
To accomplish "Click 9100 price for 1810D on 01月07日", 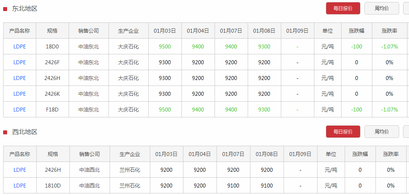I will pos(233,186).
